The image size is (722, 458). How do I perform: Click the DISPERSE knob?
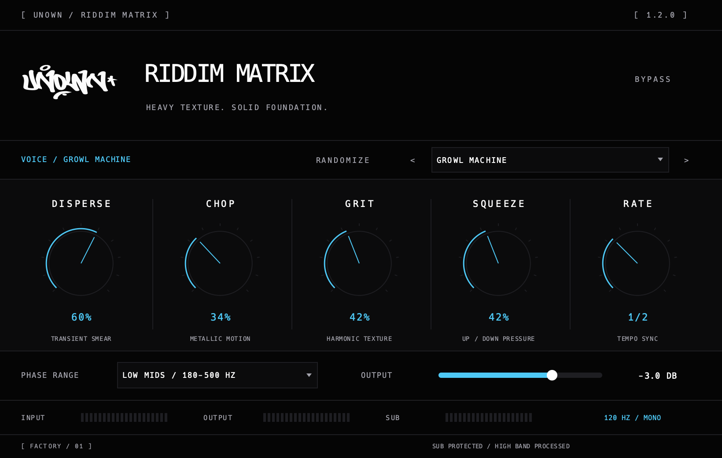point(81,263)
